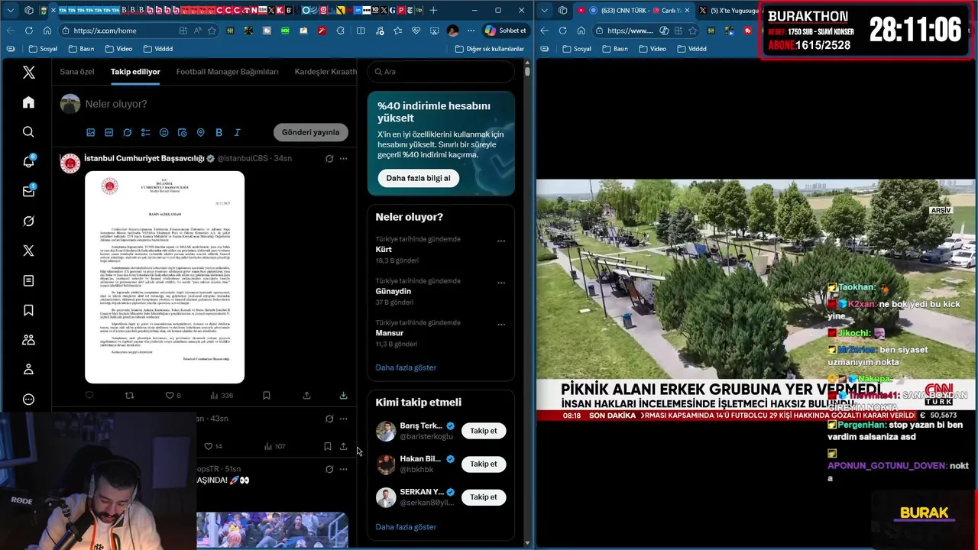Apply bold formatting in the composer
The image size is (978, 550).
[x=219, y=132]
